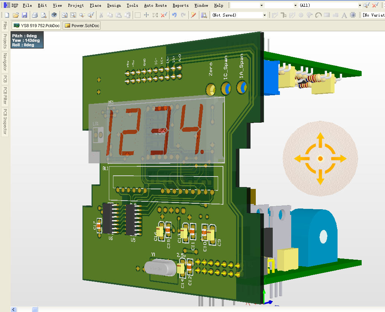Open print preview from the toolbar

(x=43, y=15)
